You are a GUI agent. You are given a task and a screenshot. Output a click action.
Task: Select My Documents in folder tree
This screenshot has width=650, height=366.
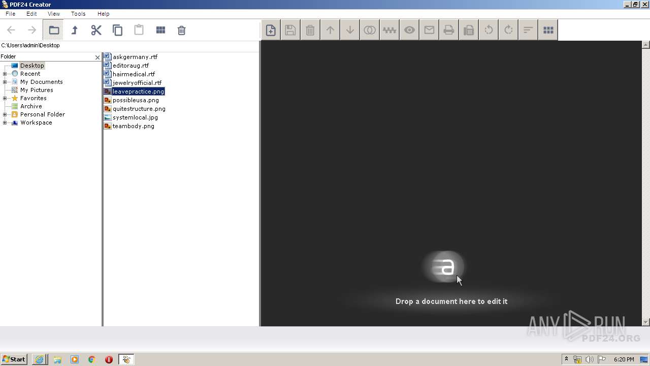coord(42,82)
